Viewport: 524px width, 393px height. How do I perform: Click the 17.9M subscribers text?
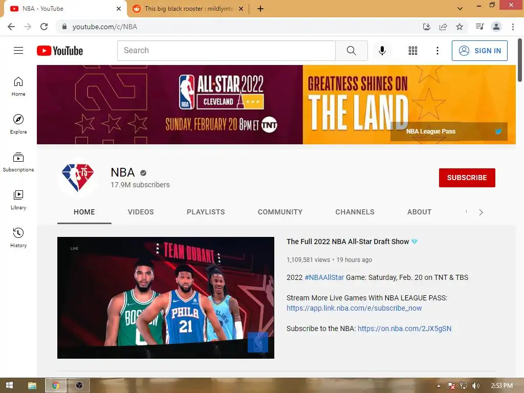click(140, 185)
